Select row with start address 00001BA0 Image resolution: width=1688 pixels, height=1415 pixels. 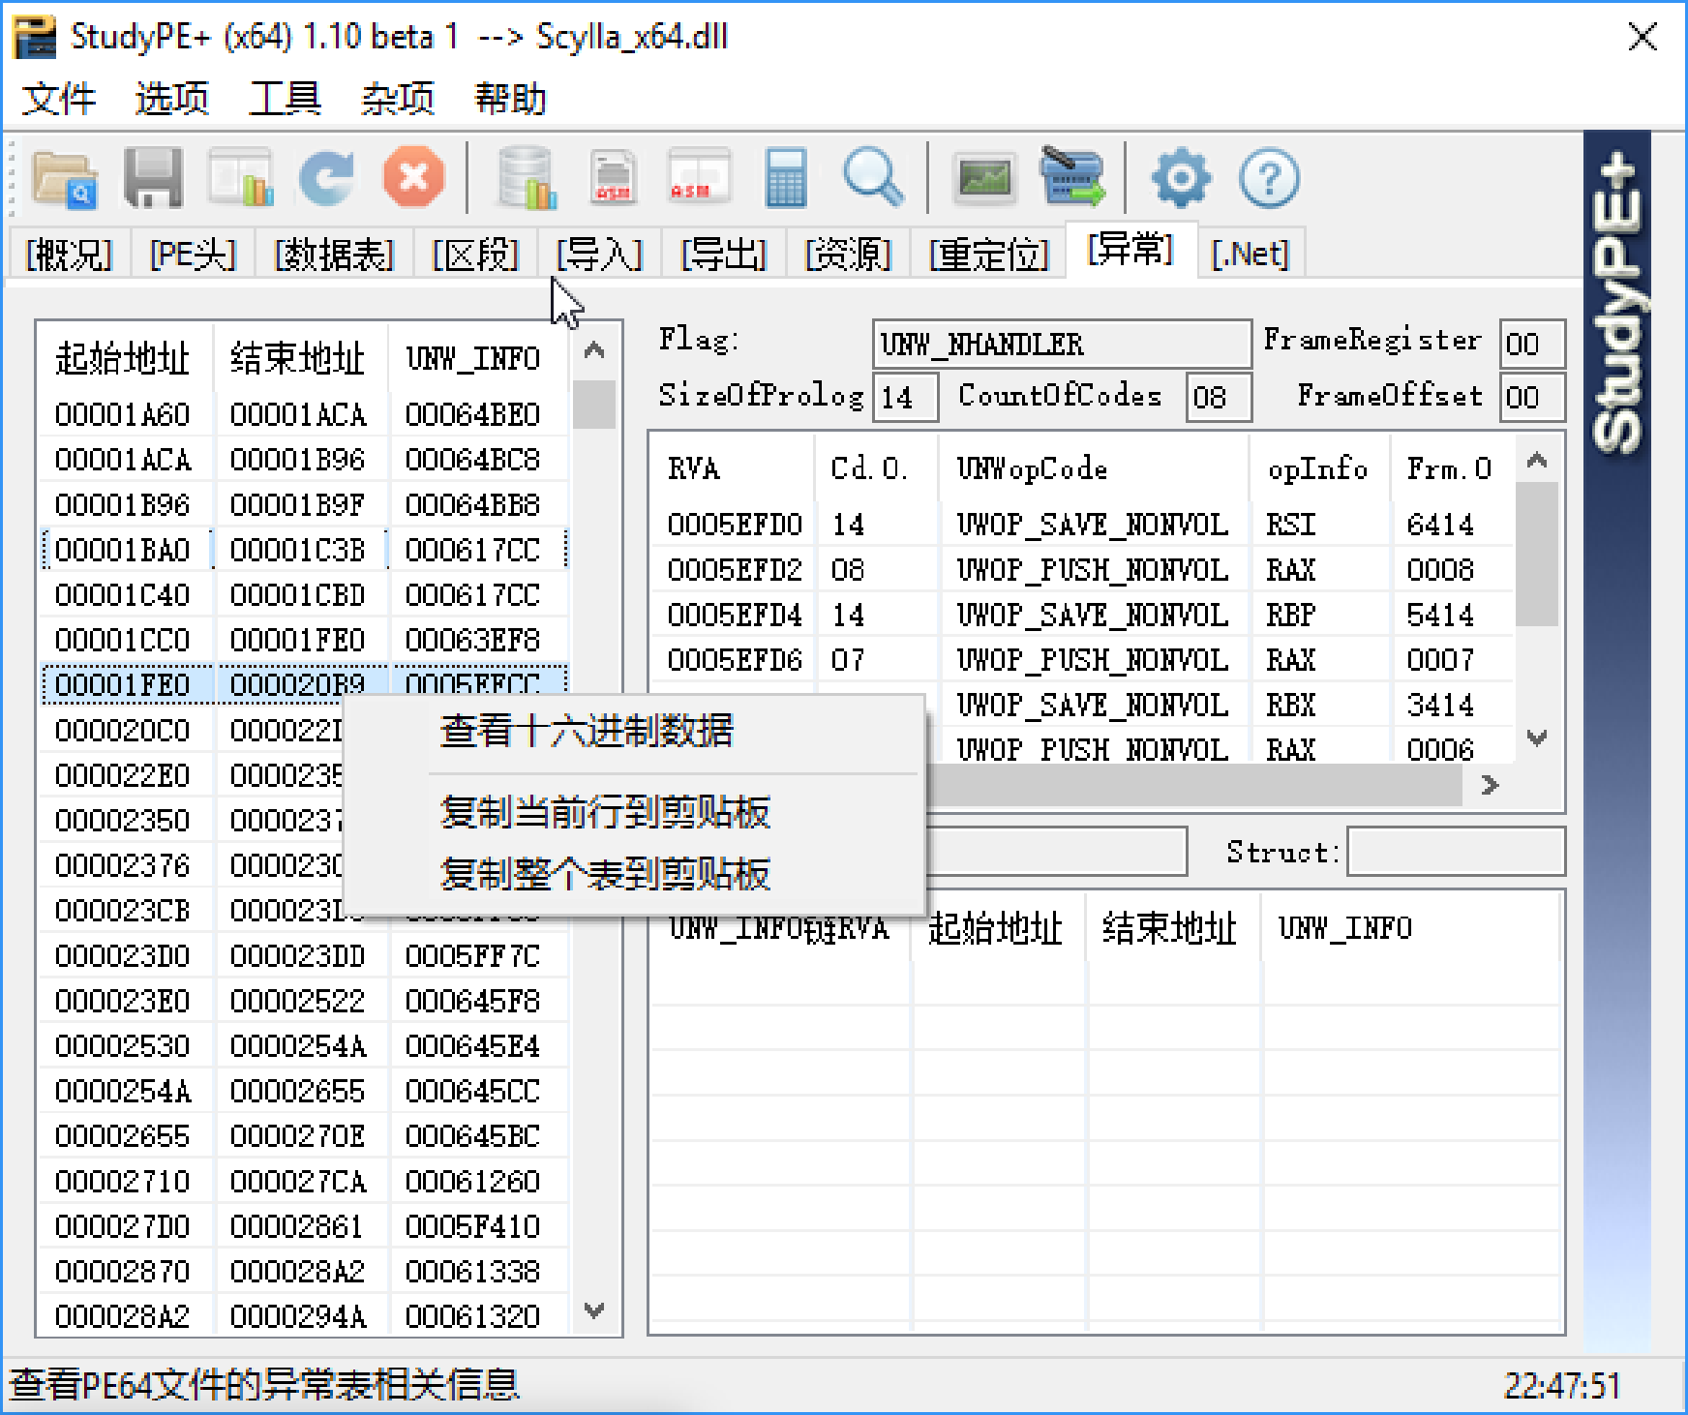coord(304,551)
